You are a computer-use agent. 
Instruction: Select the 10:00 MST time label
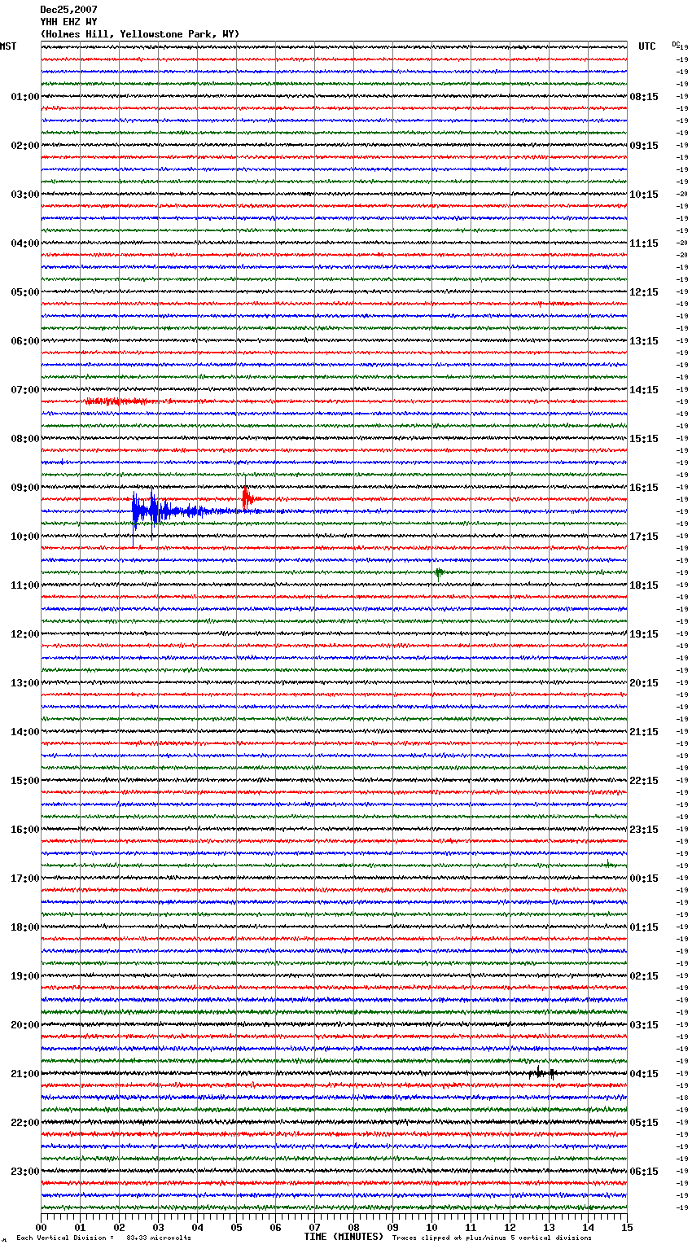pyautogui.click(x=24, y=537)
